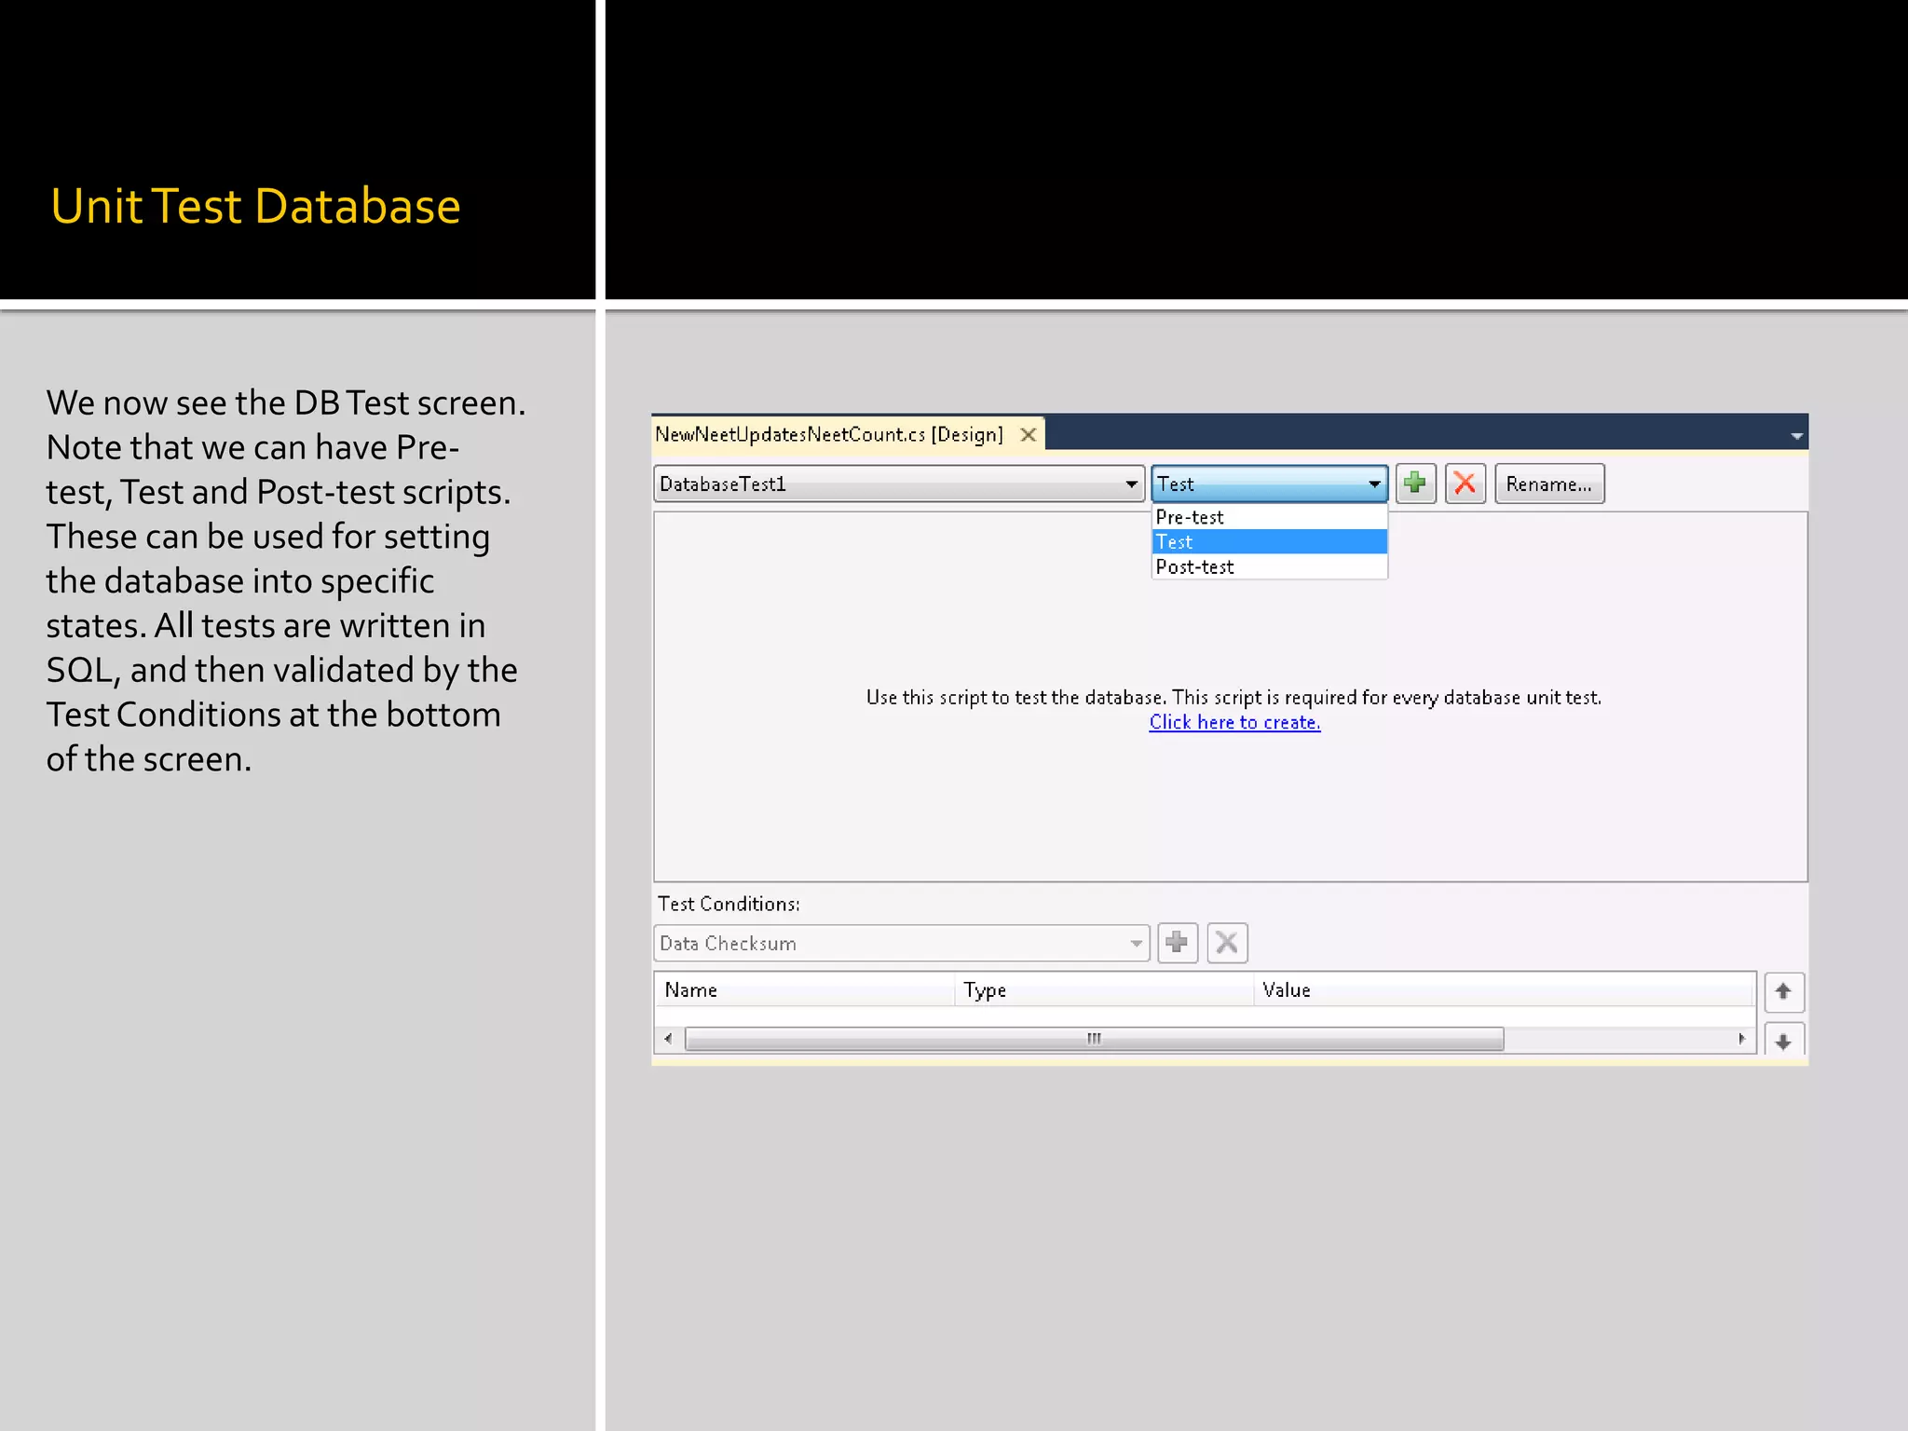Click the gray plus add test condition icon
This screenshot has width=1908, height=1431.
click(x=1177, y=943)
